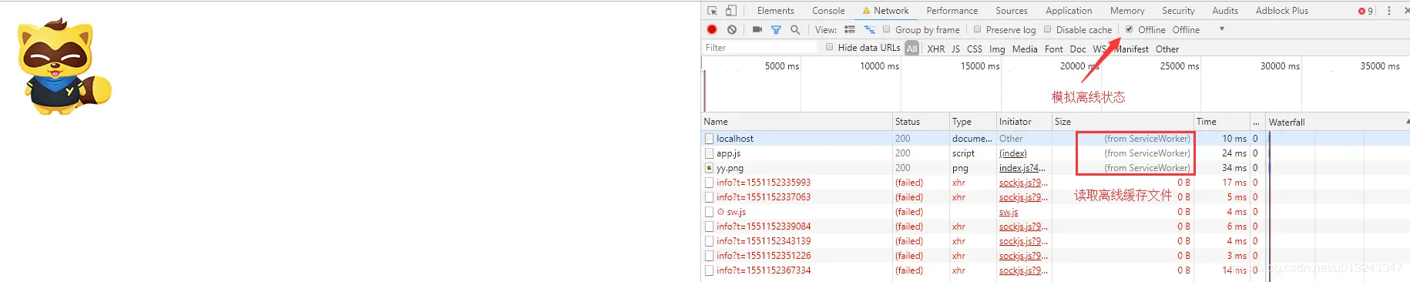Filter requests by Media
Viewport: 1410px width, 282px height.
[x=1024, y=49]
